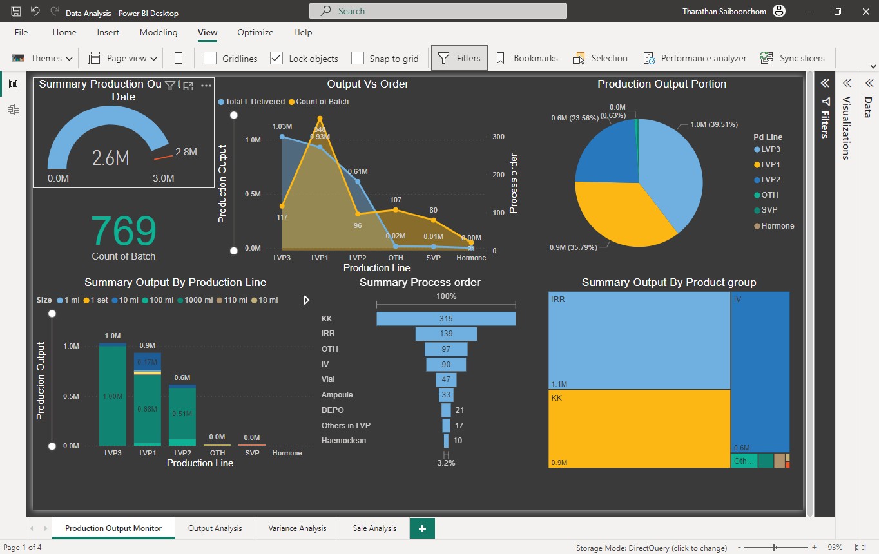Switch to Sale Analysis page
This screenshot has height=554, width=879.
pyautogui.click(x=374, y=528)
